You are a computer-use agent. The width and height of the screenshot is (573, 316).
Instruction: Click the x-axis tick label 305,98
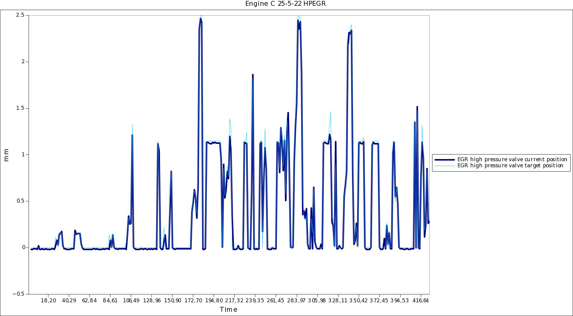pyautogui.click(x=317, y=300)
